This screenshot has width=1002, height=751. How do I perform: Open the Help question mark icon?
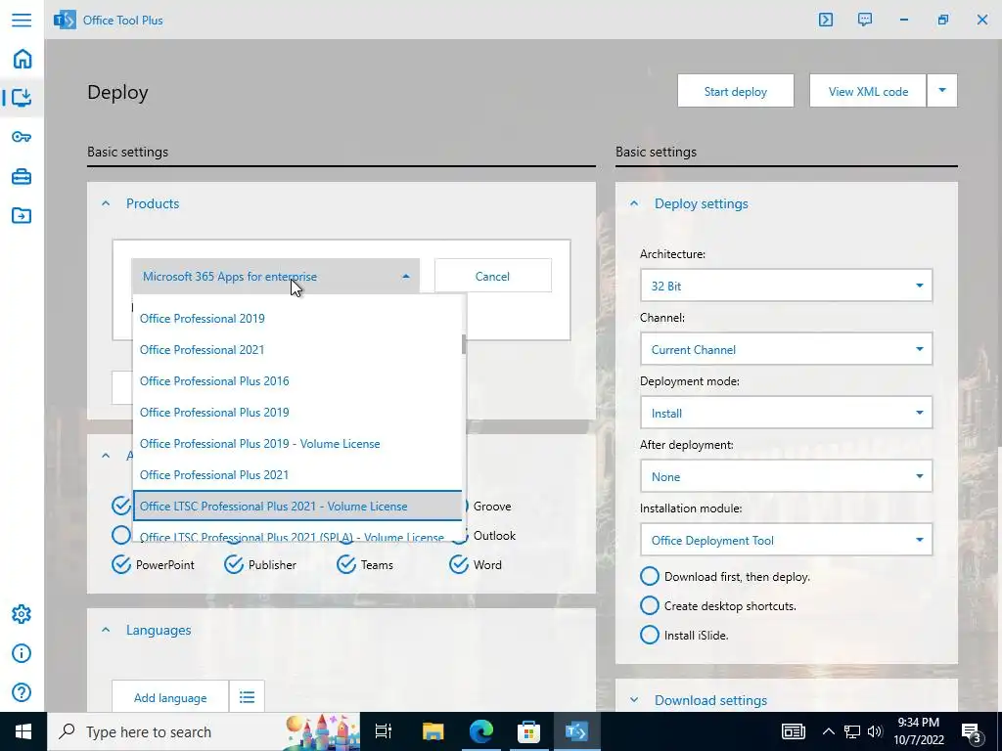click(x=22, y=692)
